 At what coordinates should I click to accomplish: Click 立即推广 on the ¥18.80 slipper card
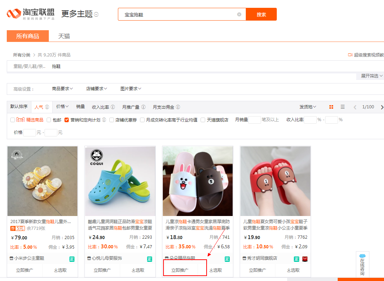[180, 270]
